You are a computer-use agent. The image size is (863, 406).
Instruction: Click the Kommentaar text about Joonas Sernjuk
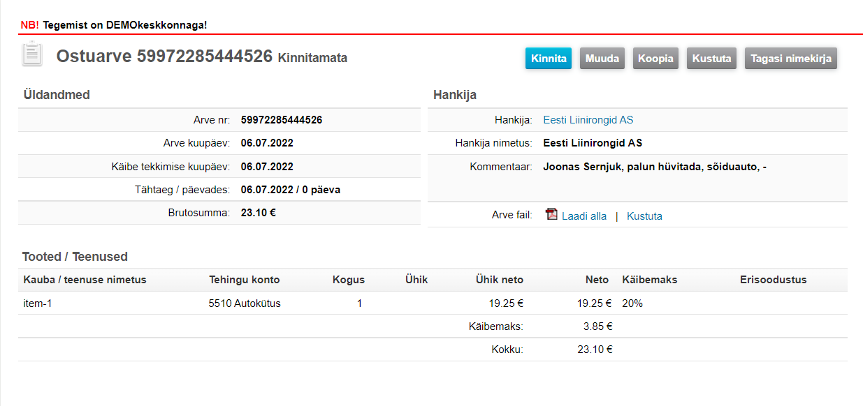click(x=655, y=167)
